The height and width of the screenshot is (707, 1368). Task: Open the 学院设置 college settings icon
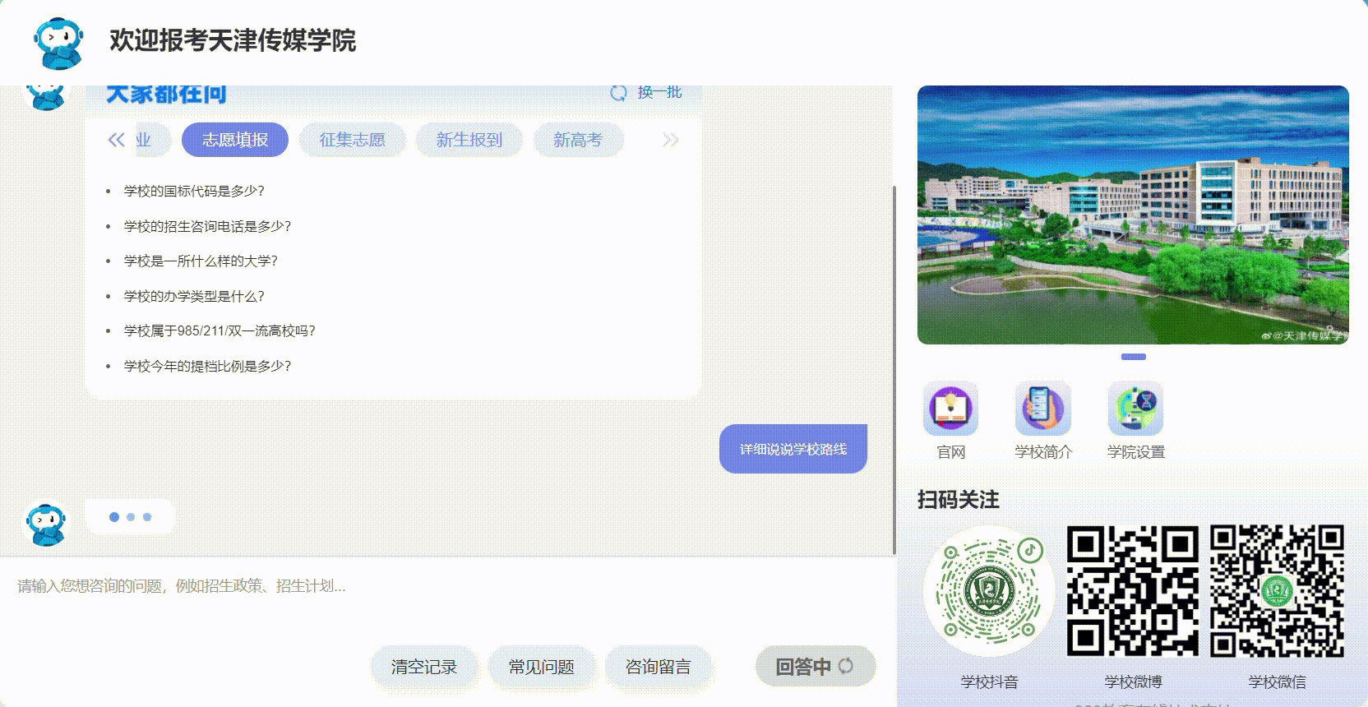click(x=1135, y=409)
